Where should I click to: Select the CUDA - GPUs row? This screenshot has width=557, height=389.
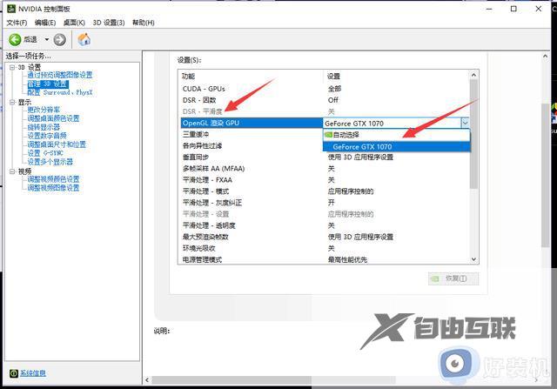[x=325, y=89]
